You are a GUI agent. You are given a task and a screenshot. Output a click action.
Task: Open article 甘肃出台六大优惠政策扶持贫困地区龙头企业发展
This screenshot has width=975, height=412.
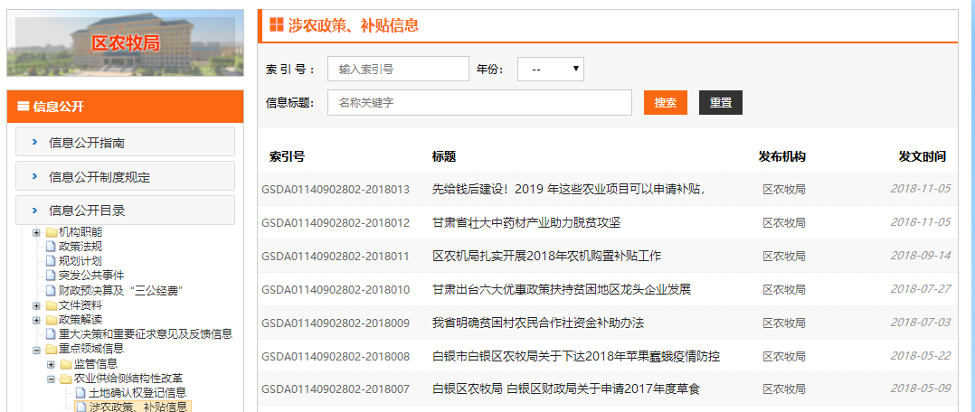tap(562, 290)
